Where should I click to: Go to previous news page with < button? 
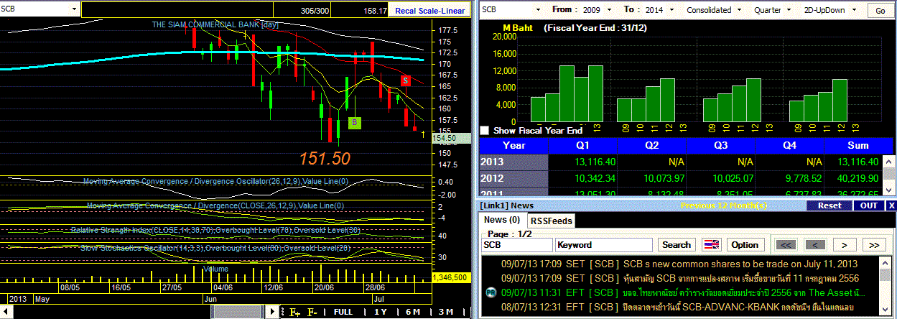814,245
